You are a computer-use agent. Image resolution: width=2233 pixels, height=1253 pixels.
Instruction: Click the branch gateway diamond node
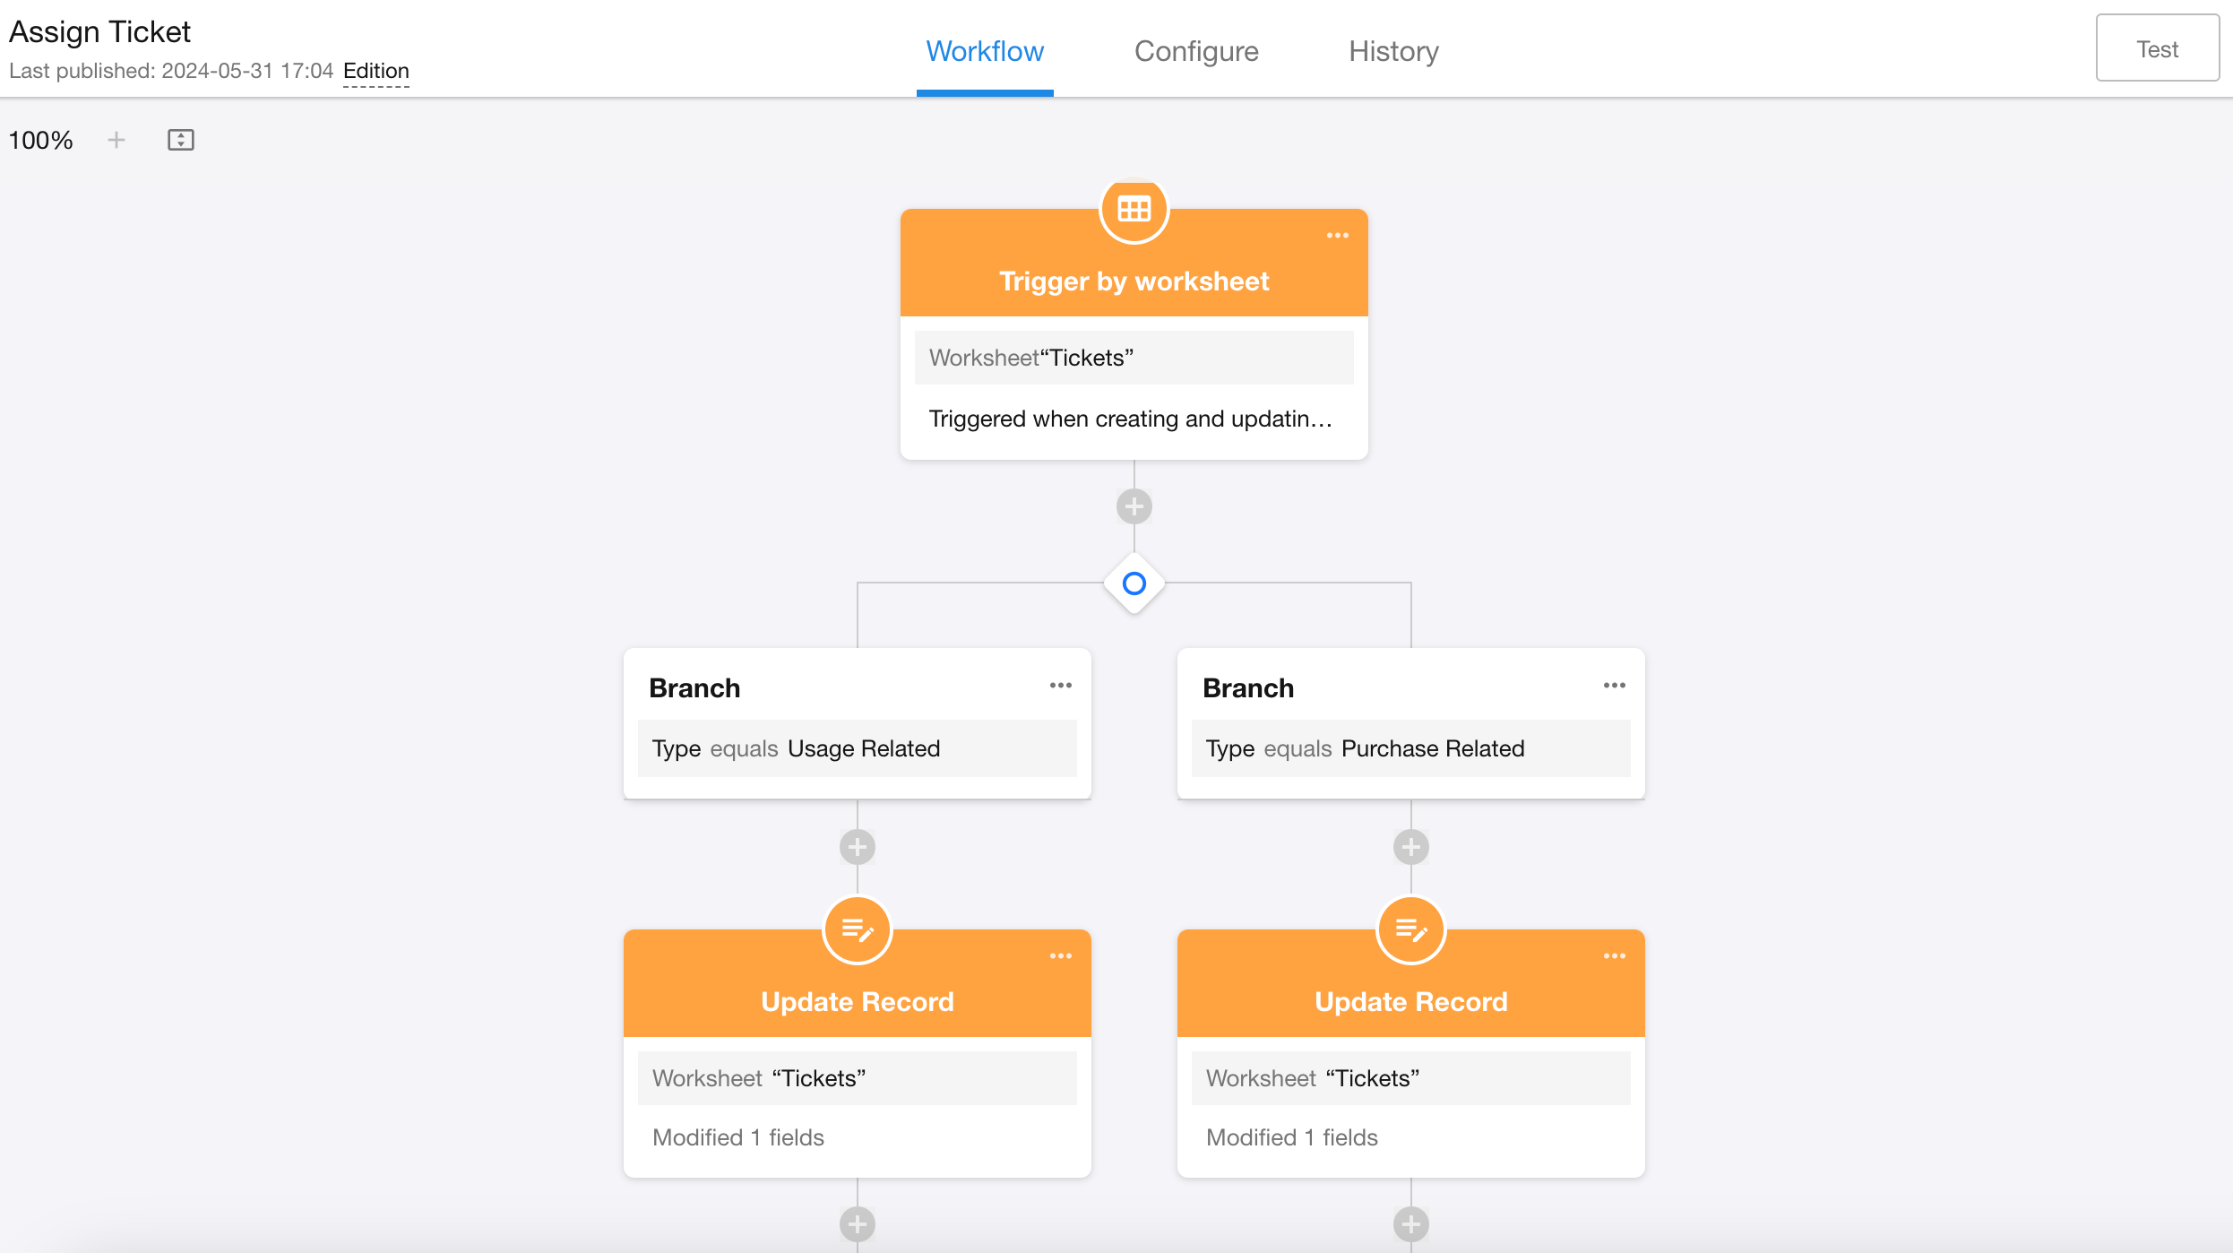coord(1134,583)
